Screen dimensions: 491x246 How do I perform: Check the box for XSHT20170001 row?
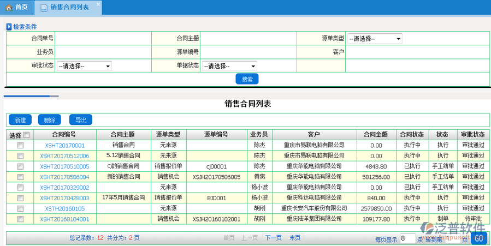point(20,146)
